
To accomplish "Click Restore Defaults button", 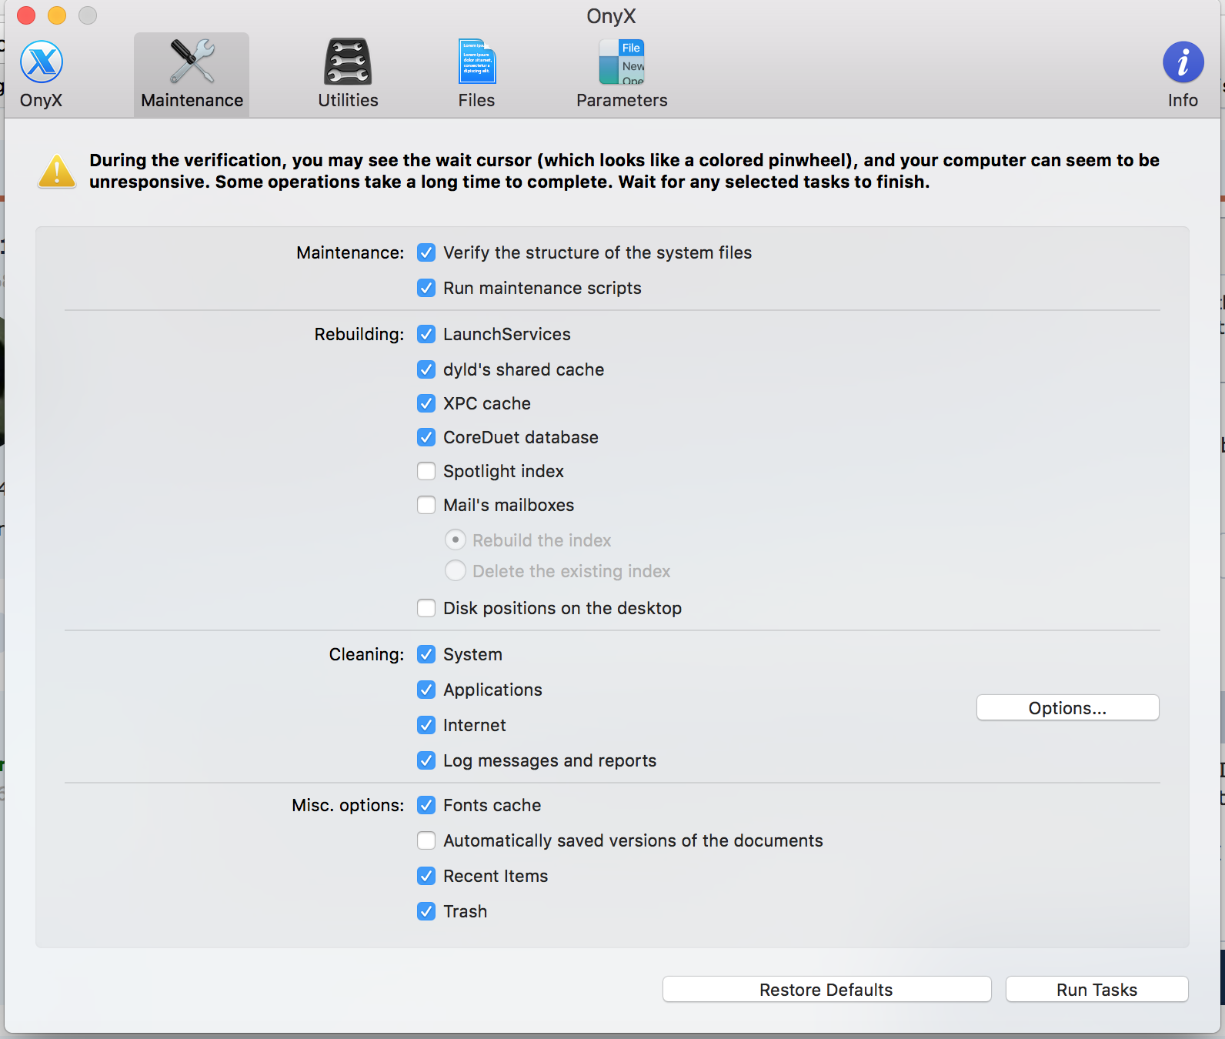I will pyautogui.click(x=827, y=990).
